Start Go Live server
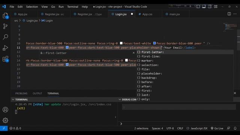This screenshot has width=240, height=135. pos(217,128)
